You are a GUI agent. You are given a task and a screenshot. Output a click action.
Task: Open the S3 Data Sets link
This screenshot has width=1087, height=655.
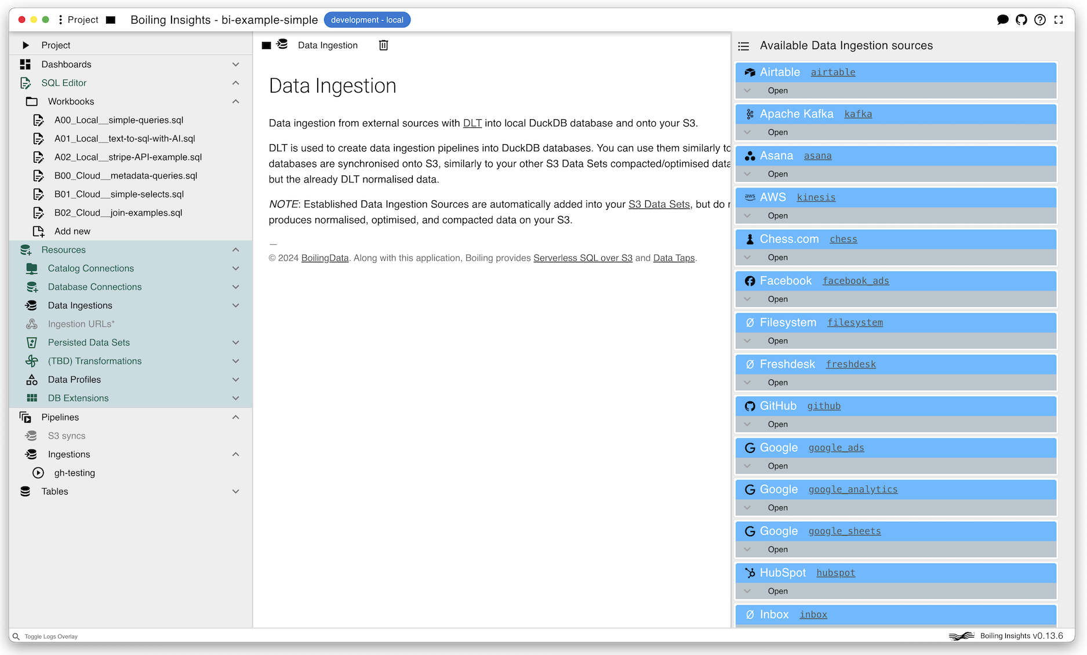[659, 204]
